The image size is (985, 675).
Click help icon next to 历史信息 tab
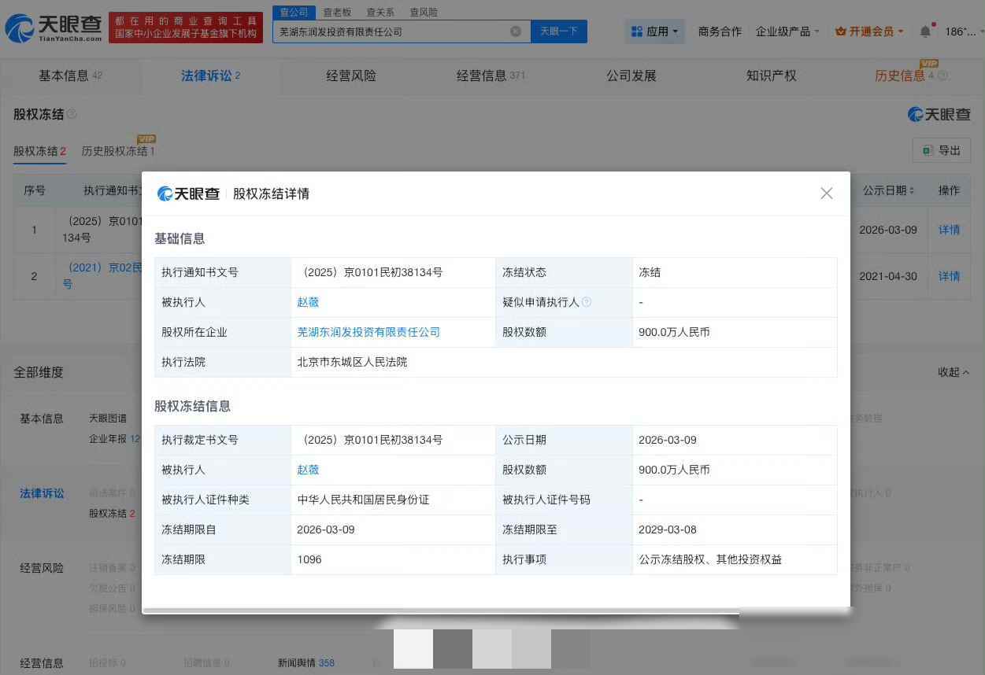(x=943, y=76)
